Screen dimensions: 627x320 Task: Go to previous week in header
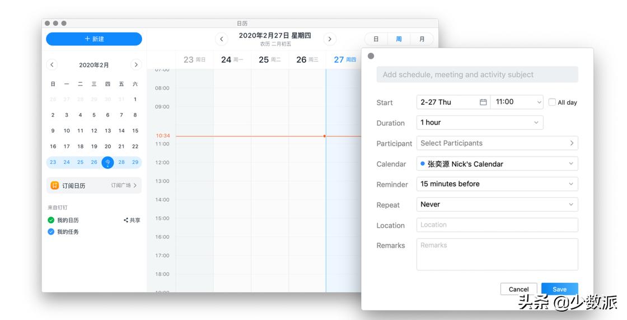coord(222,39)
